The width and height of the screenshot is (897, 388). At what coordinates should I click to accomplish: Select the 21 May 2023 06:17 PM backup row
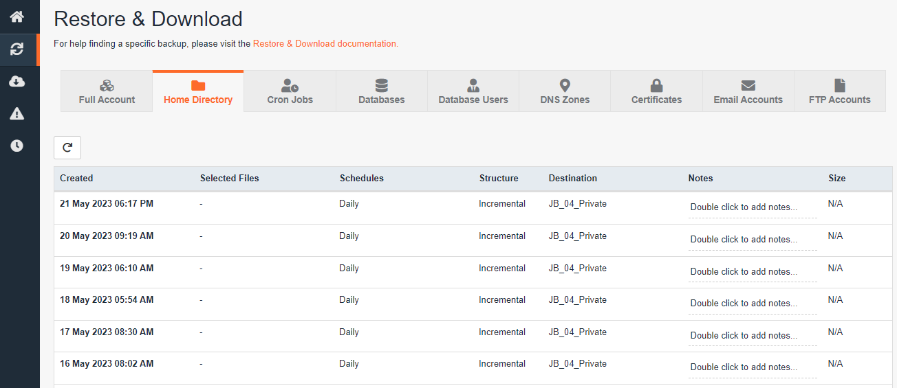107,204
